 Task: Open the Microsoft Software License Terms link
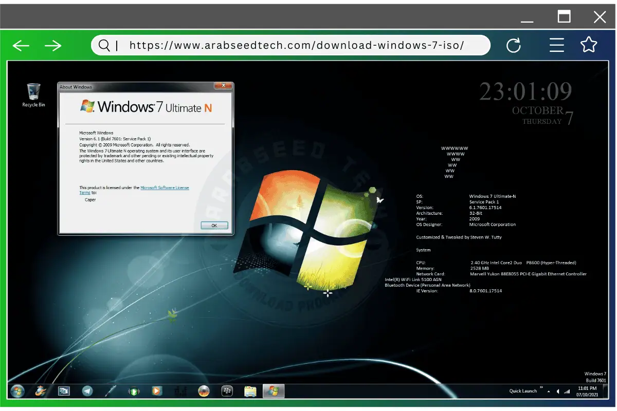[165, 188]
